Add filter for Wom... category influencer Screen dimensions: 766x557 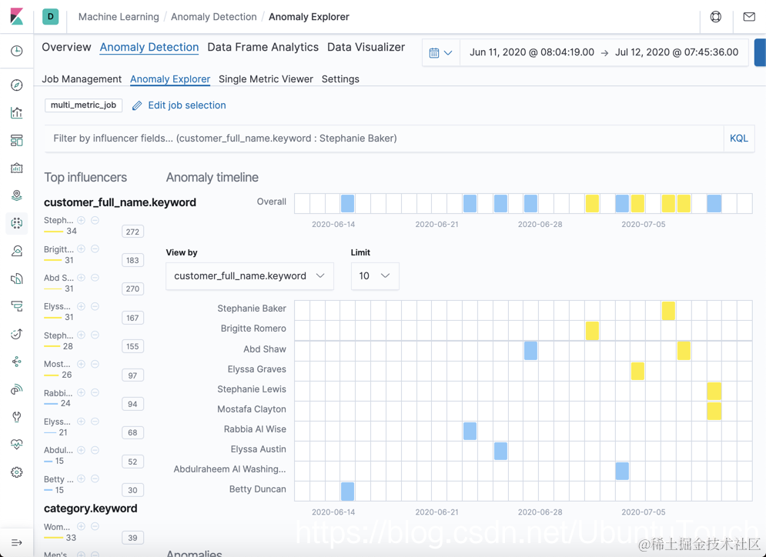click(81, 526)
